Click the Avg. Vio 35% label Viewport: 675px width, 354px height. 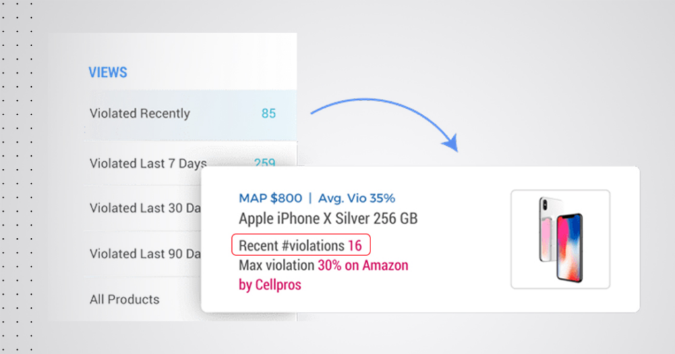357,198
